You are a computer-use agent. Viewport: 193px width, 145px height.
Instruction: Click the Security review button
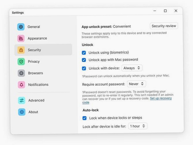(164, 26)
